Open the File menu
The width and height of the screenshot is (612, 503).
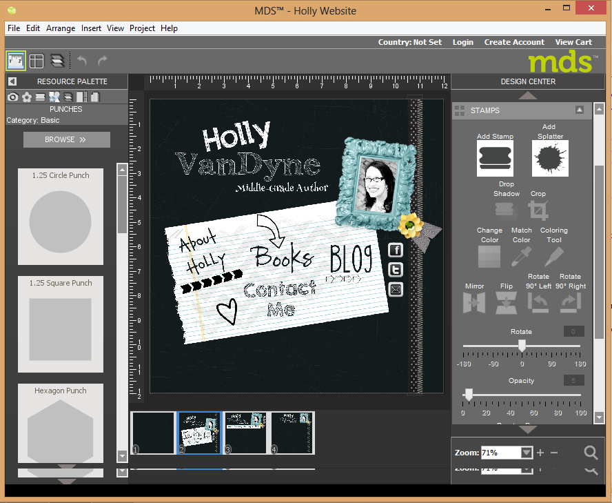(14, 28)
